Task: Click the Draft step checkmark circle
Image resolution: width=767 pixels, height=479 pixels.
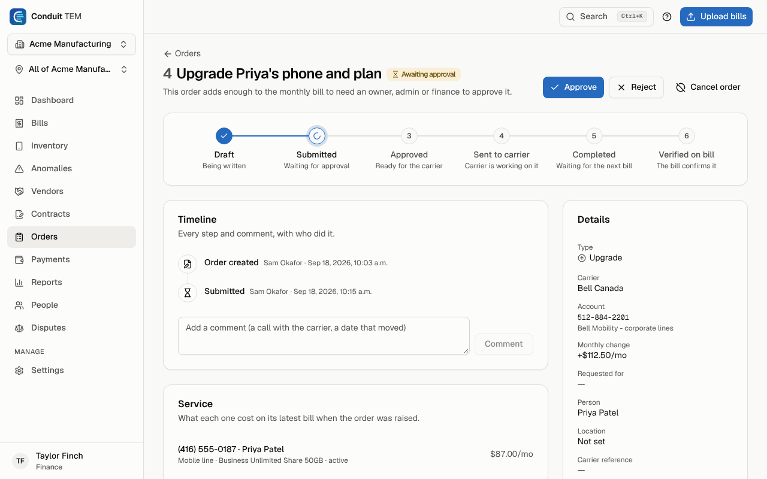Action: pos(224,136)
